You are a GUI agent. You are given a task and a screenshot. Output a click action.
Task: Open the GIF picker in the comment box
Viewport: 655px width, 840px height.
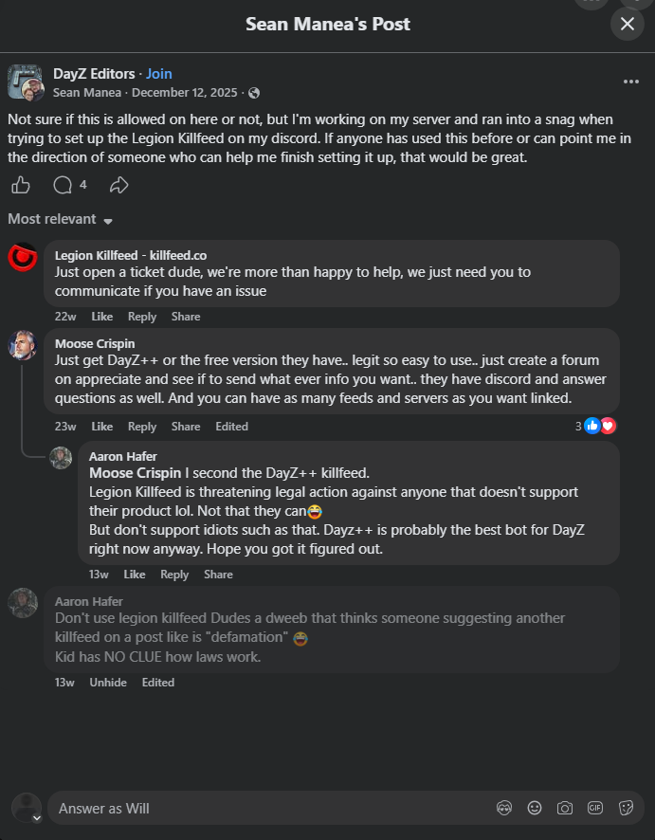coord(595,808)
